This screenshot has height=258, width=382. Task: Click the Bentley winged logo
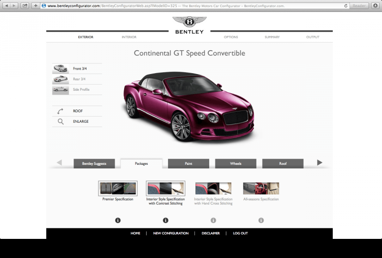190,21
